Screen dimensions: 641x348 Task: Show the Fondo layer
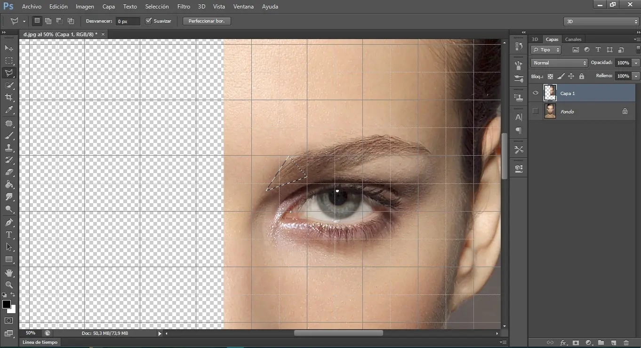535,111
